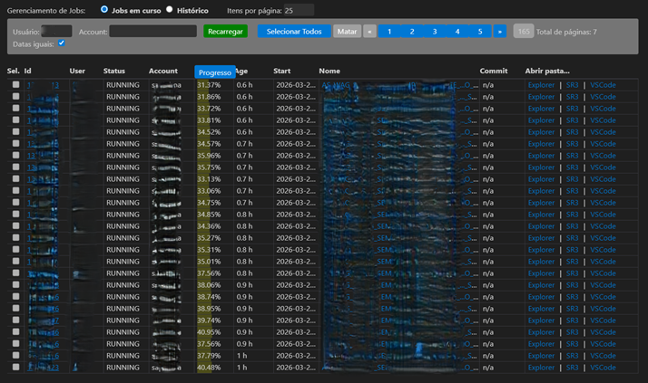Screen dimensions: 648x383
Task: Click the Total de páginas: 7 label
Action: 566,32
